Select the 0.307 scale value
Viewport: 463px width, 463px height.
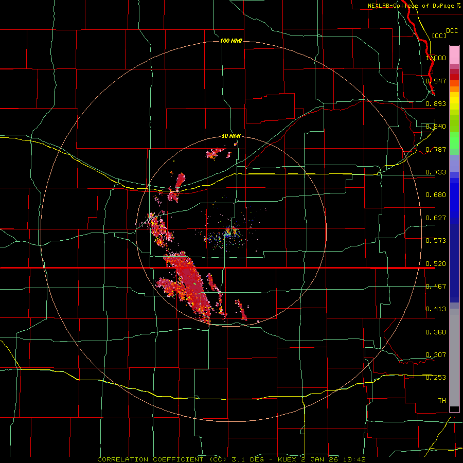436,355
